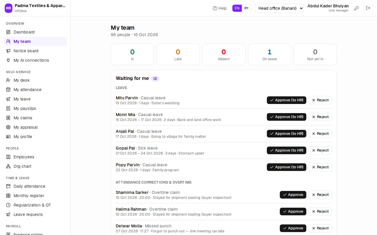This screenshot has width=377, height=235.
Task: Click the Late count card
Action: point(178,54)
